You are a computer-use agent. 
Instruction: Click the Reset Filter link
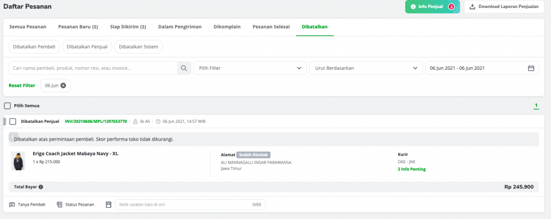[x=22, y=85]
